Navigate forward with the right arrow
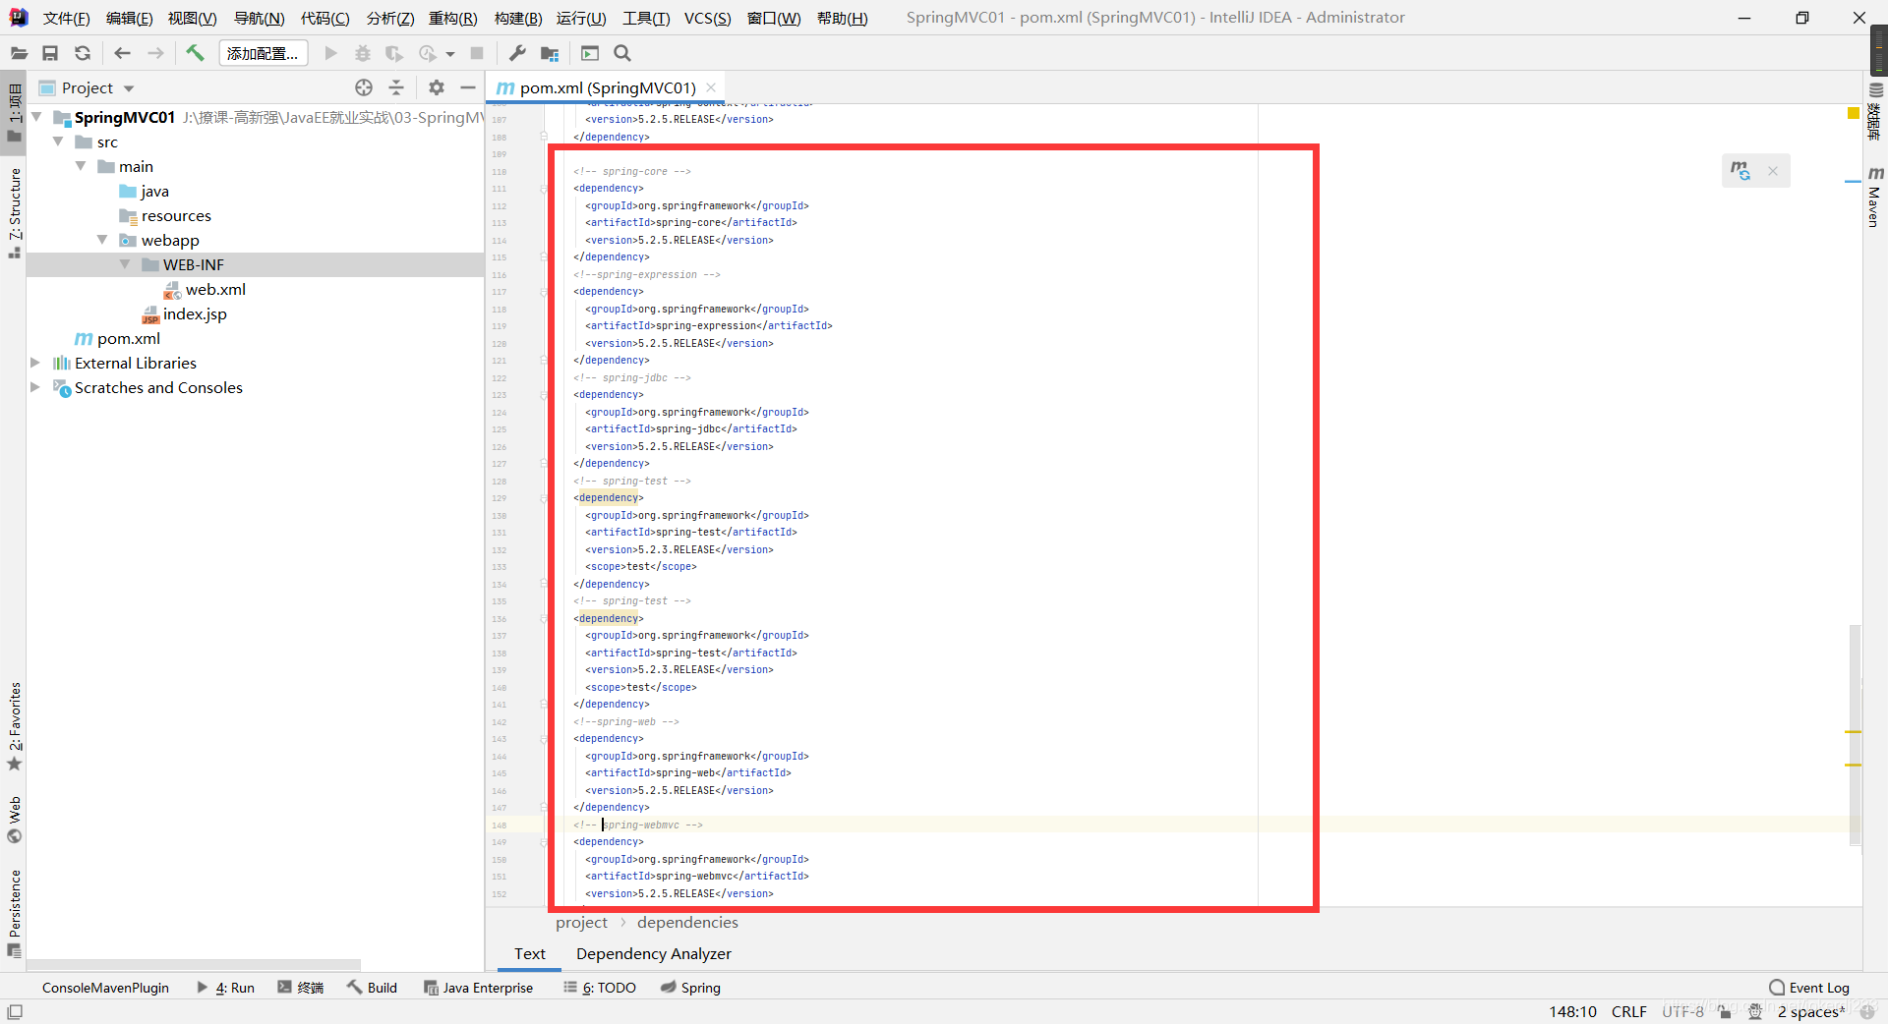 tap(155, 53)
